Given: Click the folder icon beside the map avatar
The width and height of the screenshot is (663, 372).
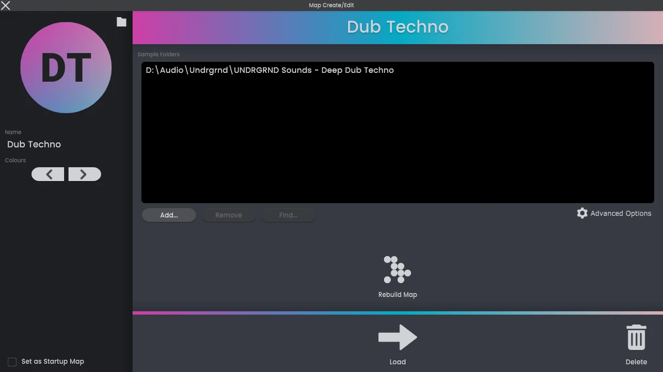Looking at the screenshot, I should pos(122,22).
